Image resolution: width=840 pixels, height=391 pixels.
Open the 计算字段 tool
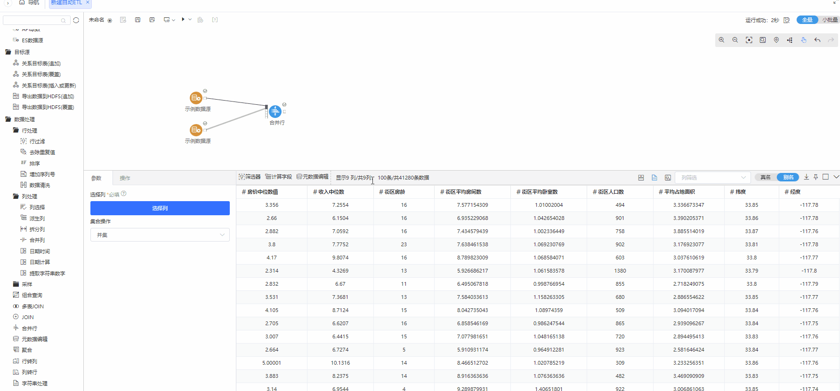[x=279, y=177]
